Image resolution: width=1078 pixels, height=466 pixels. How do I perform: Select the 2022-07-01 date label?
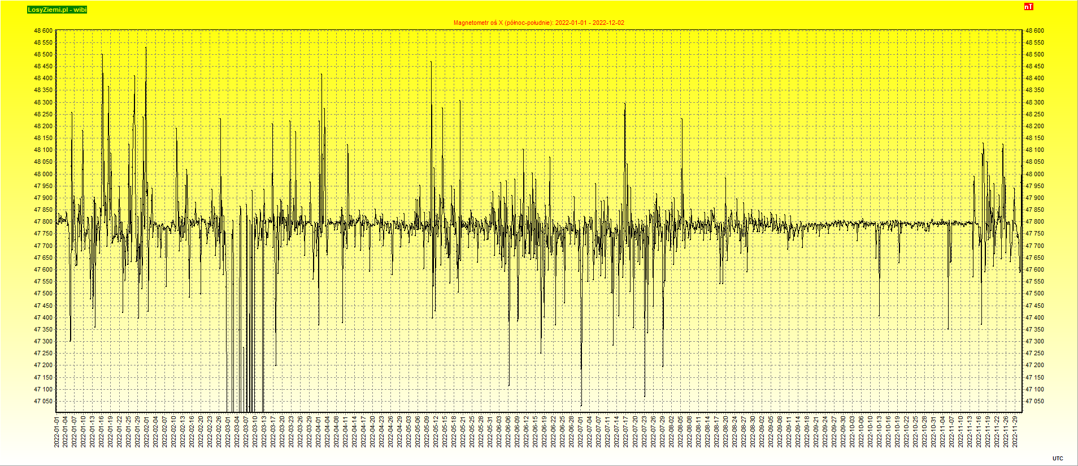(x=581, y=432)
